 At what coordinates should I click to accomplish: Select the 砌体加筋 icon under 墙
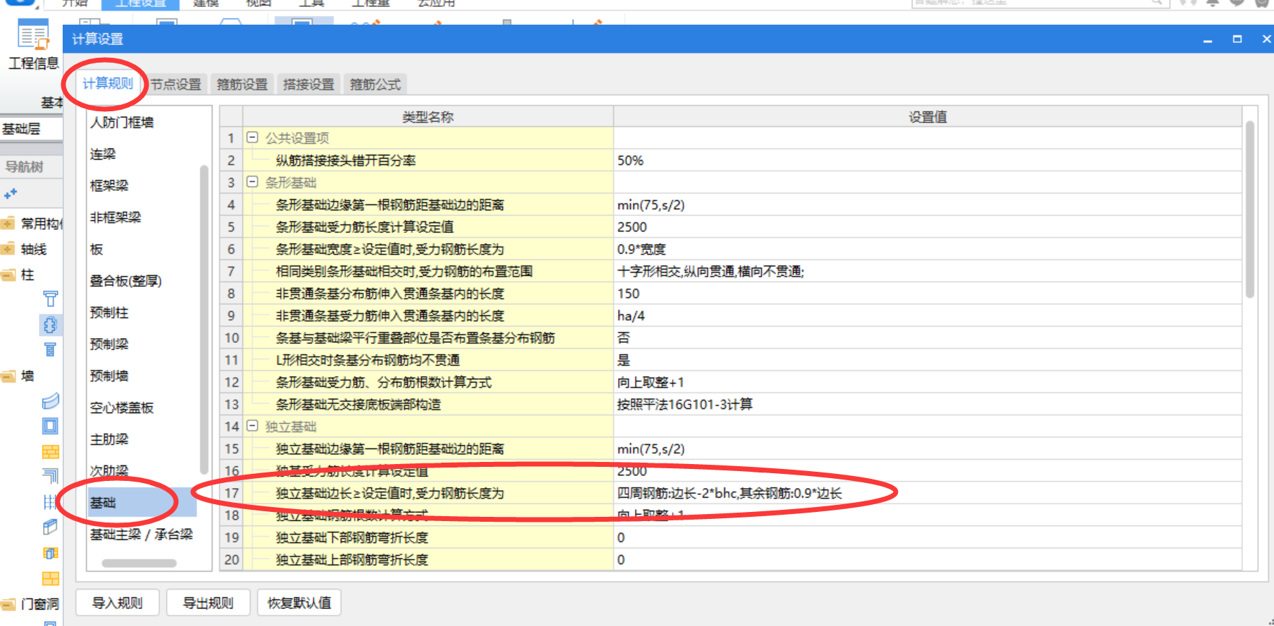tap(50, 477)
